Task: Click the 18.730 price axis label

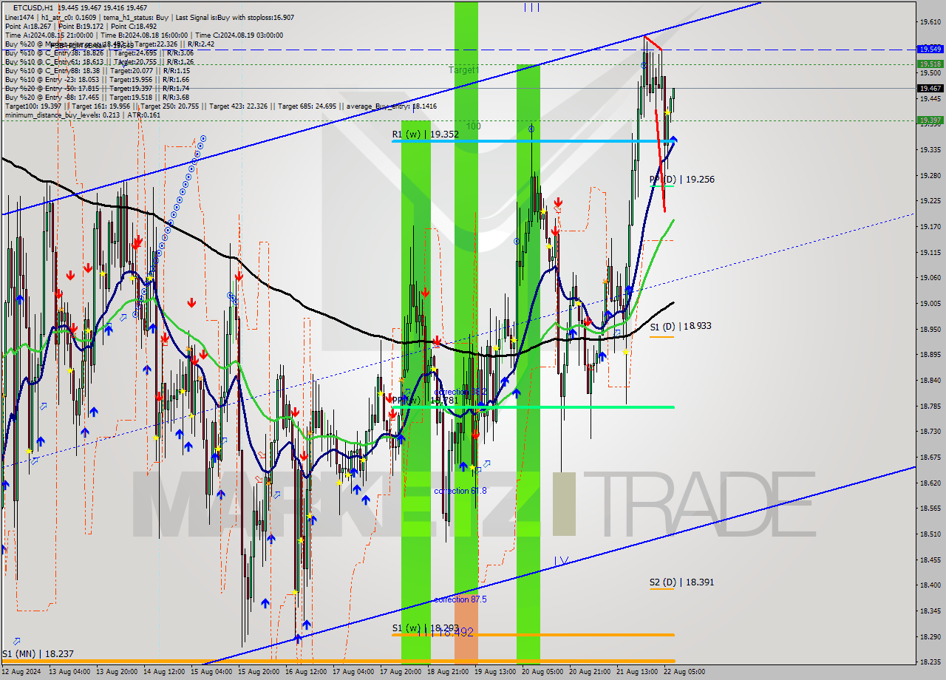Action: 930,432
